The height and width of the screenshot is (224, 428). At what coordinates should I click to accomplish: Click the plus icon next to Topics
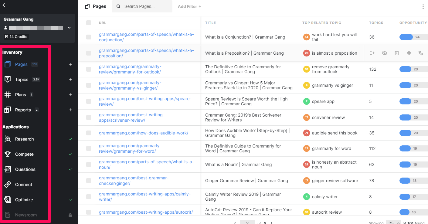(71, 80)
